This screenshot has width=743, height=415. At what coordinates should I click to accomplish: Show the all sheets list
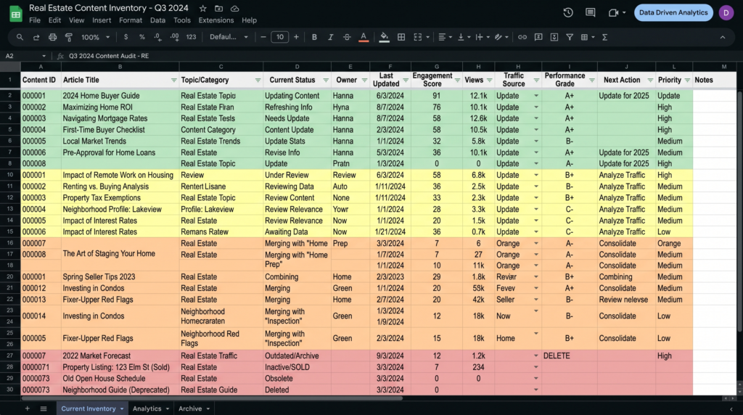[44, 408]
